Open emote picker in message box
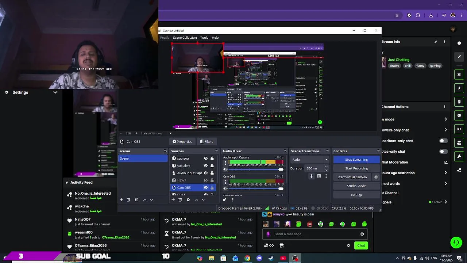Image resolution: width=467 pixels, height=263 pixels. click(362, 234)
